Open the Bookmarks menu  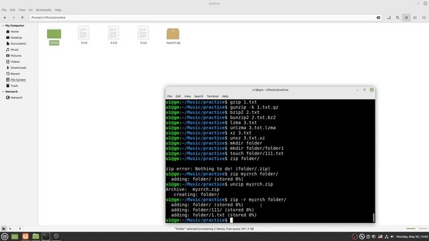(44, 10)
